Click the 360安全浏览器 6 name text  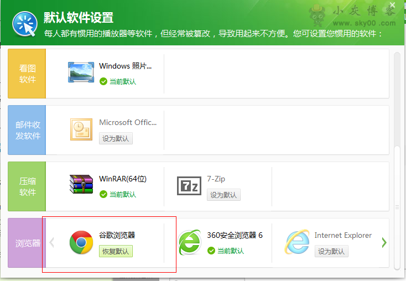tap(235, 235)
